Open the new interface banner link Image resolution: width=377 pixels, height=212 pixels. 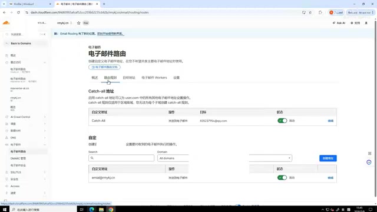click(111, 34)
